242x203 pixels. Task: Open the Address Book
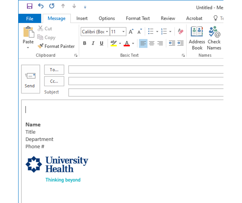197,39
